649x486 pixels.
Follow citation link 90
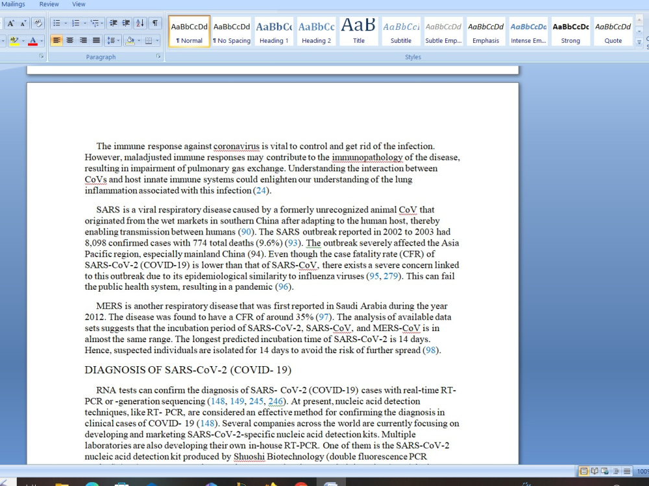pos(246,232)
